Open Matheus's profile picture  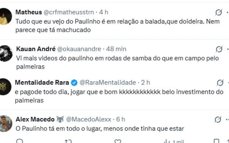pyautogui.click(x=6, y=16)
